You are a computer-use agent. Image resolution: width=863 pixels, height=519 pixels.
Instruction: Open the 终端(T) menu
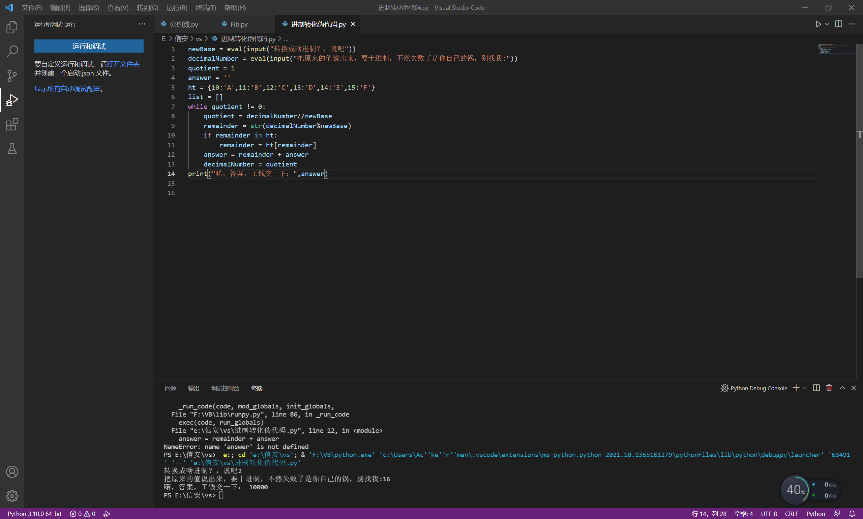[x=206, y=7]
